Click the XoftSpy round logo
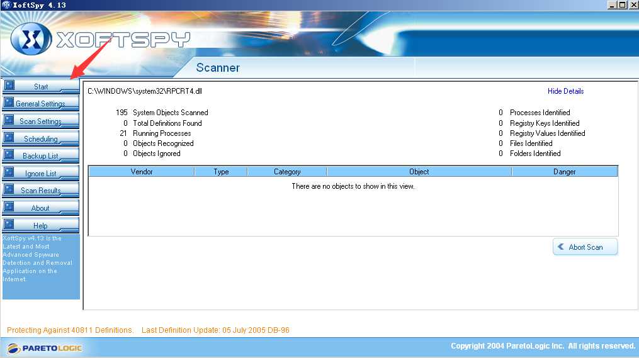 pyautogui.click(x=31, y=39)
